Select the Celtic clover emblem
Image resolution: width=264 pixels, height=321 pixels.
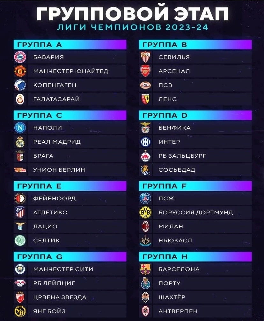(20, 240)
